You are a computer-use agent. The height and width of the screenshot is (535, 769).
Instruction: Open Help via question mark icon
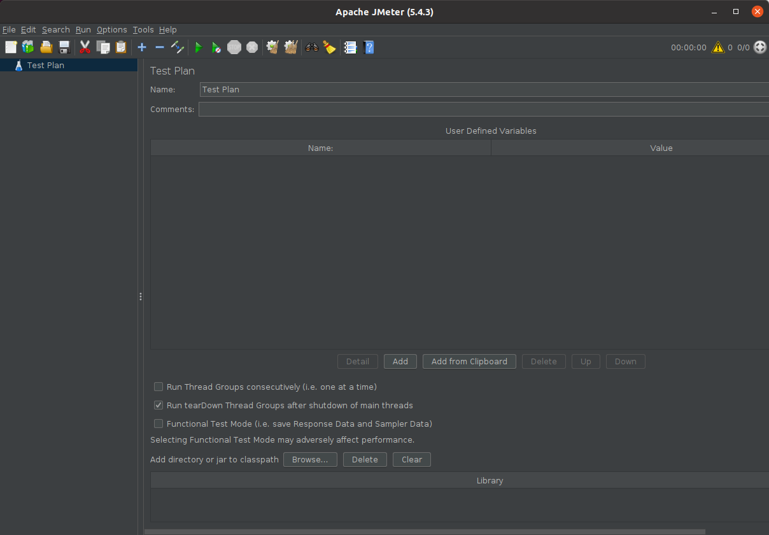point(368,47)
